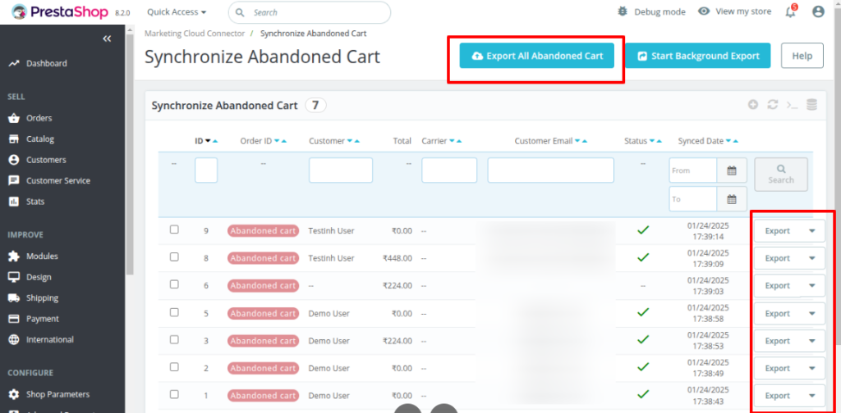Select checkbox for cart ID 1
841x413 pixels.
(174, 394)
